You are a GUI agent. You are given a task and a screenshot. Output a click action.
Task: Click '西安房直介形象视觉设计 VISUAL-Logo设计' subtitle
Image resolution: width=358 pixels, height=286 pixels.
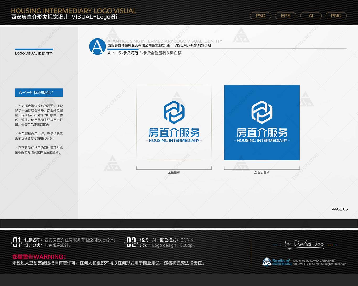point(66,17)
